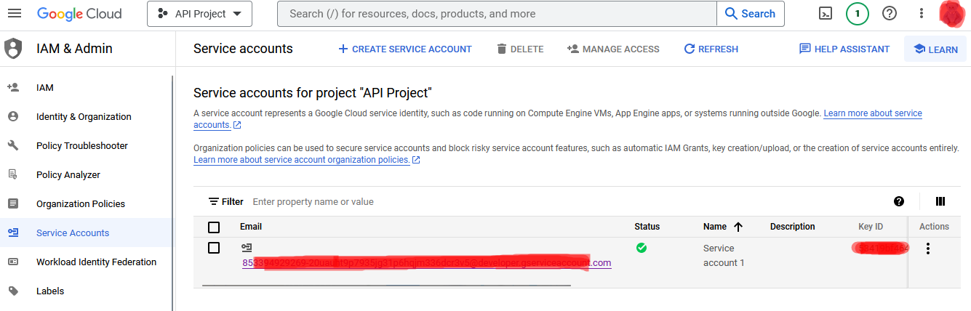This screenshot has width=971, height=311.
Task: Click the filter help question icon
Action: pos(899,201)
